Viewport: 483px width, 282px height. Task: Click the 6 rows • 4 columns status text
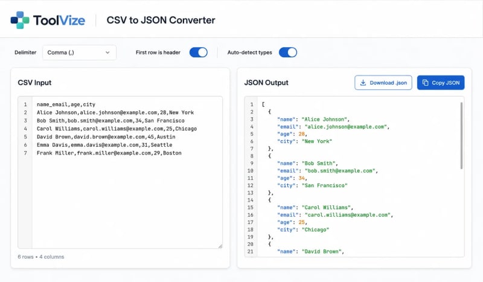(41, 257)
